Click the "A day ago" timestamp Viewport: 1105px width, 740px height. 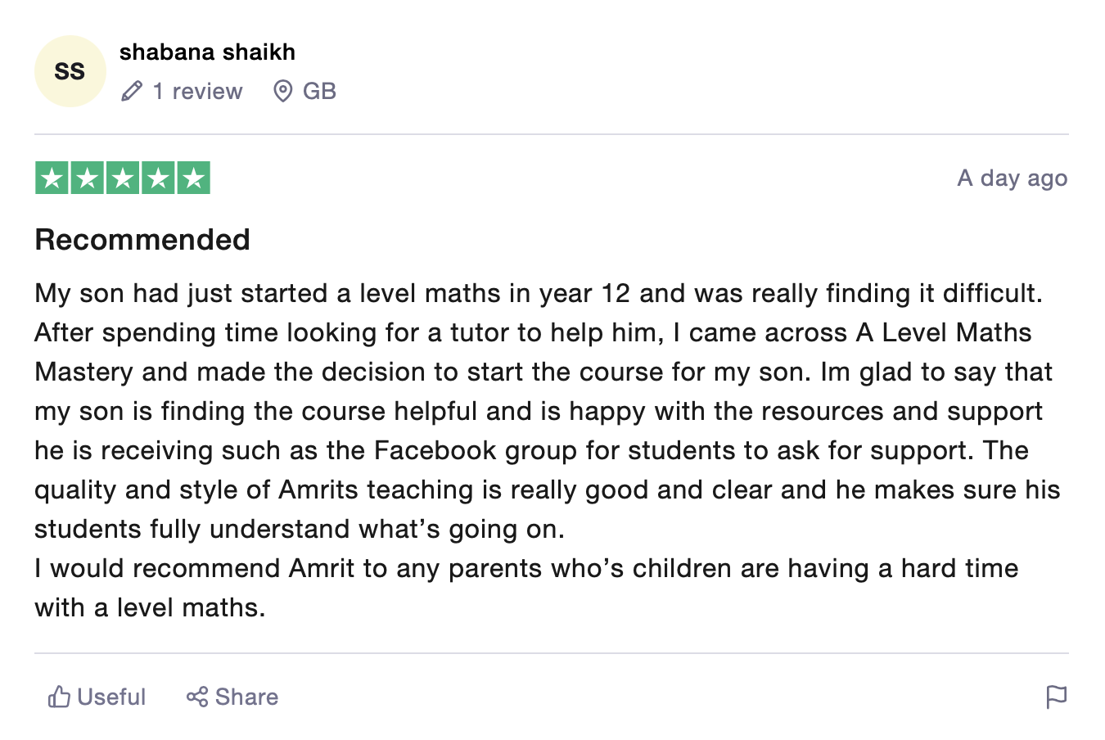pyautogui.click(x=1012, y=178)
